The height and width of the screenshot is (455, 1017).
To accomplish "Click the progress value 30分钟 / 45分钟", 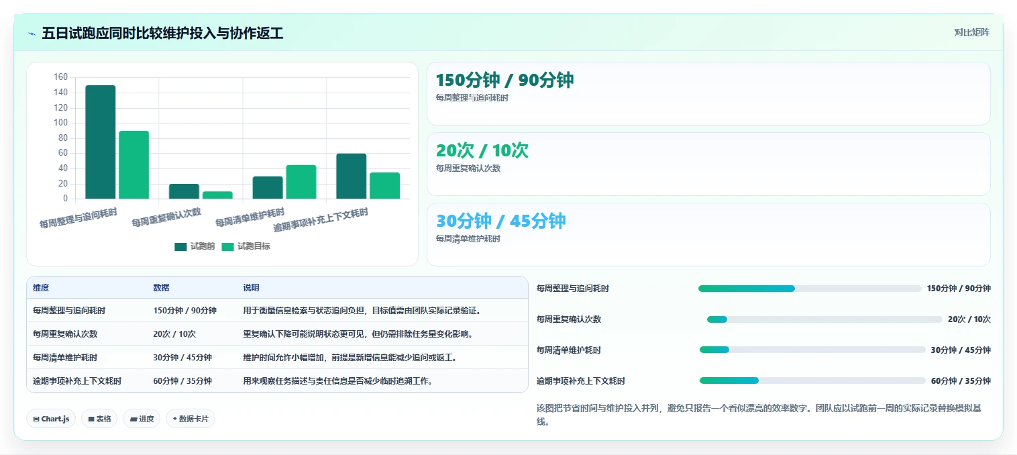I will pos(961,350).
